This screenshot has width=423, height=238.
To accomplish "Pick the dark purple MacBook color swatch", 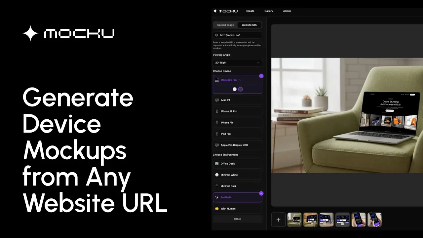I will point(241,89).
